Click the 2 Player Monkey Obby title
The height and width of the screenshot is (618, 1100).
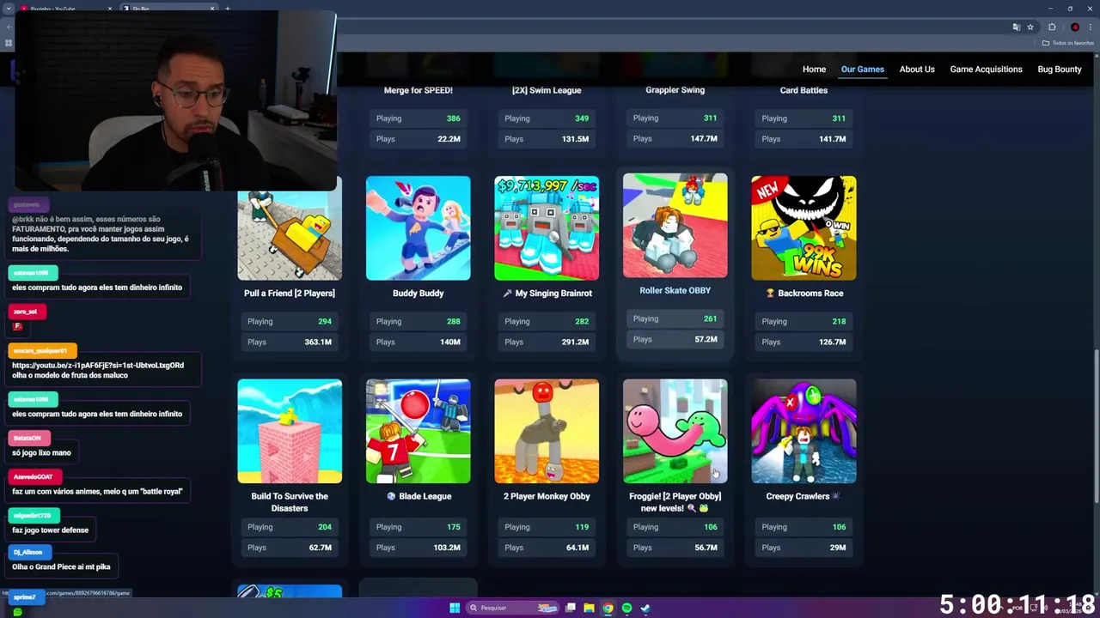(547, 496)
